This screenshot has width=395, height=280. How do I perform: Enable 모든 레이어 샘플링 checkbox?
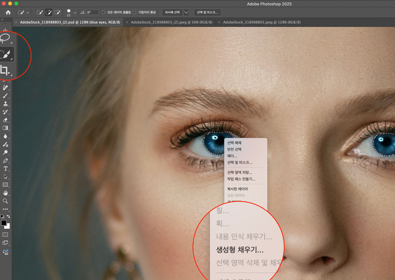104,12
